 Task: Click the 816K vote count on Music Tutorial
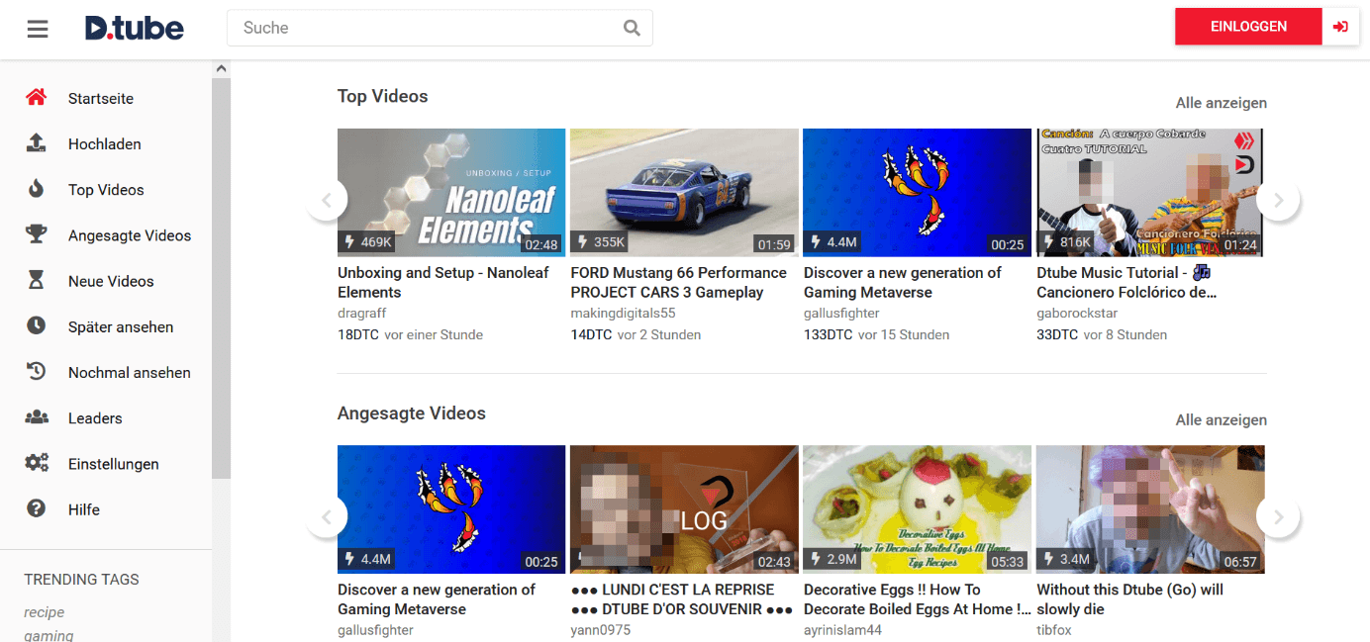(x=1067, y=242)
